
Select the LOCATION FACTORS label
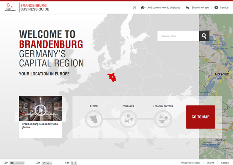(163, 106)
